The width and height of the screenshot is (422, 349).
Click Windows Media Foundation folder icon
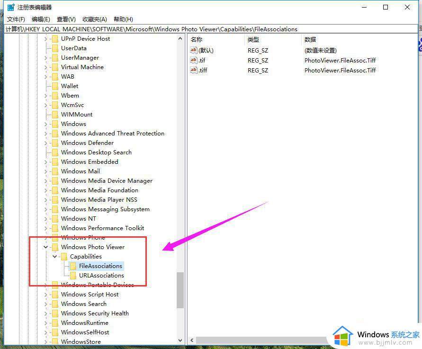[55, 190]
